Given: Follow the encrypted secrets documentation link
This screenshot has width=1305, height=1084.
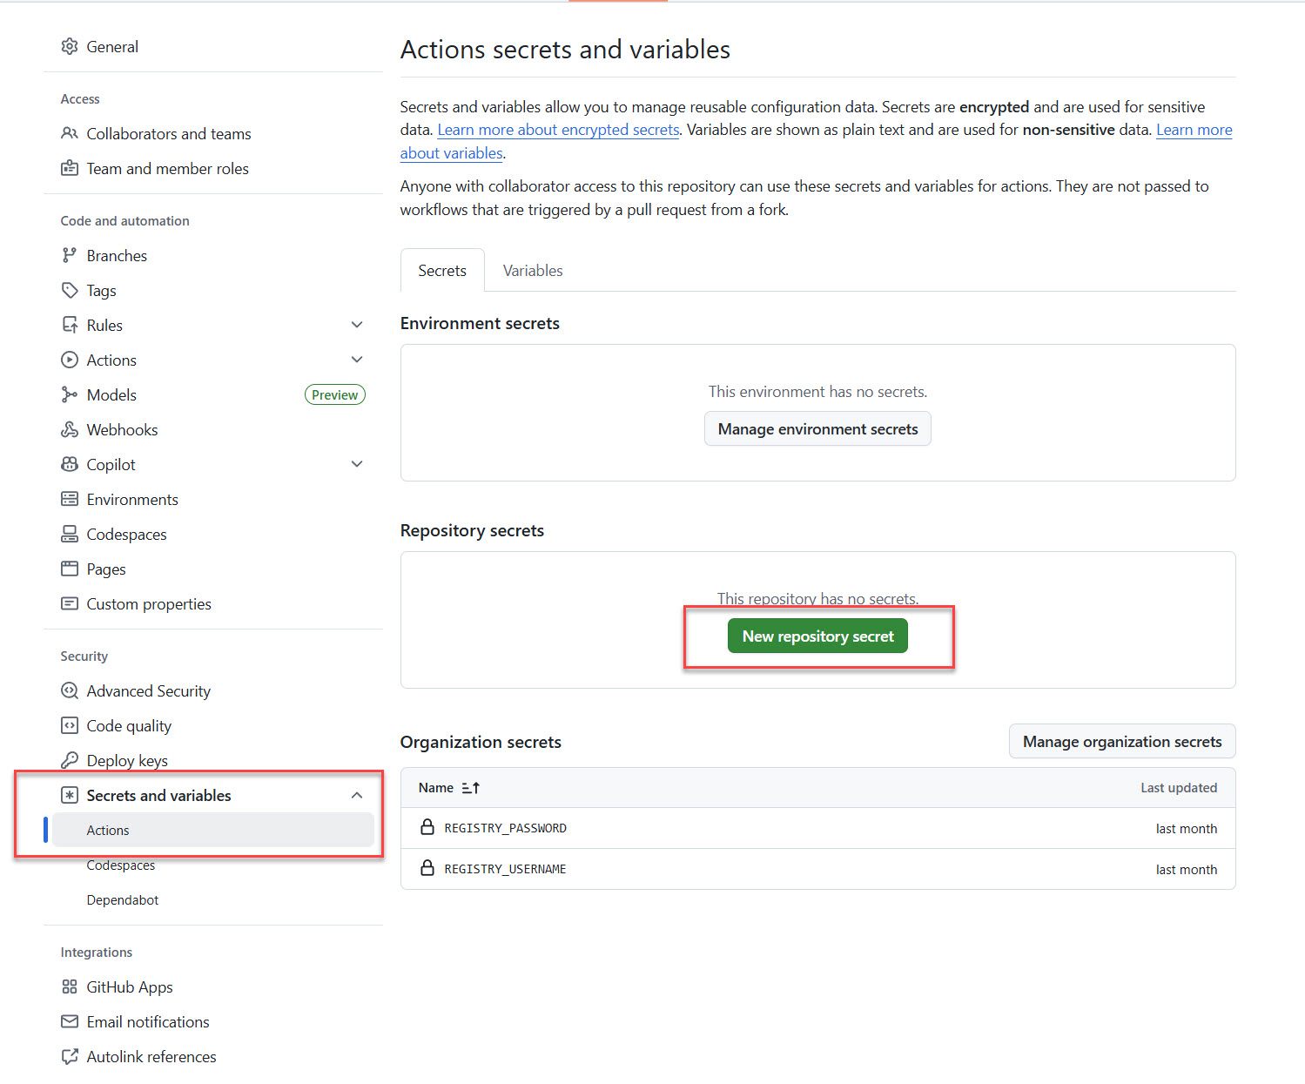Looking at the screenshot, I should pyautogui.click(x=558, y=130).
